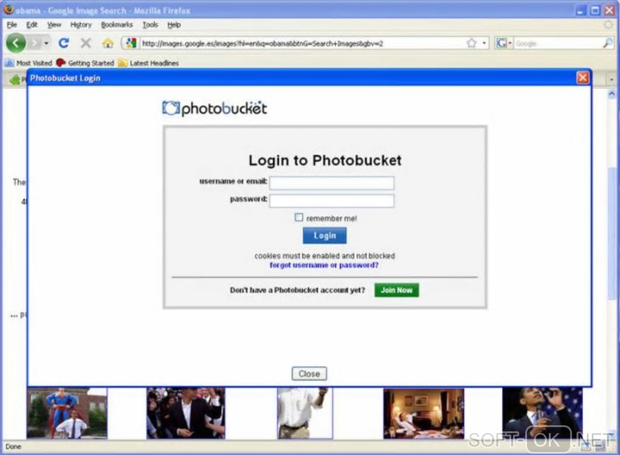Image resolution: width=620 pixels, height=455 pixels.
Task: Open the Most Visited bookmarks folder
Action: (29, 63)
